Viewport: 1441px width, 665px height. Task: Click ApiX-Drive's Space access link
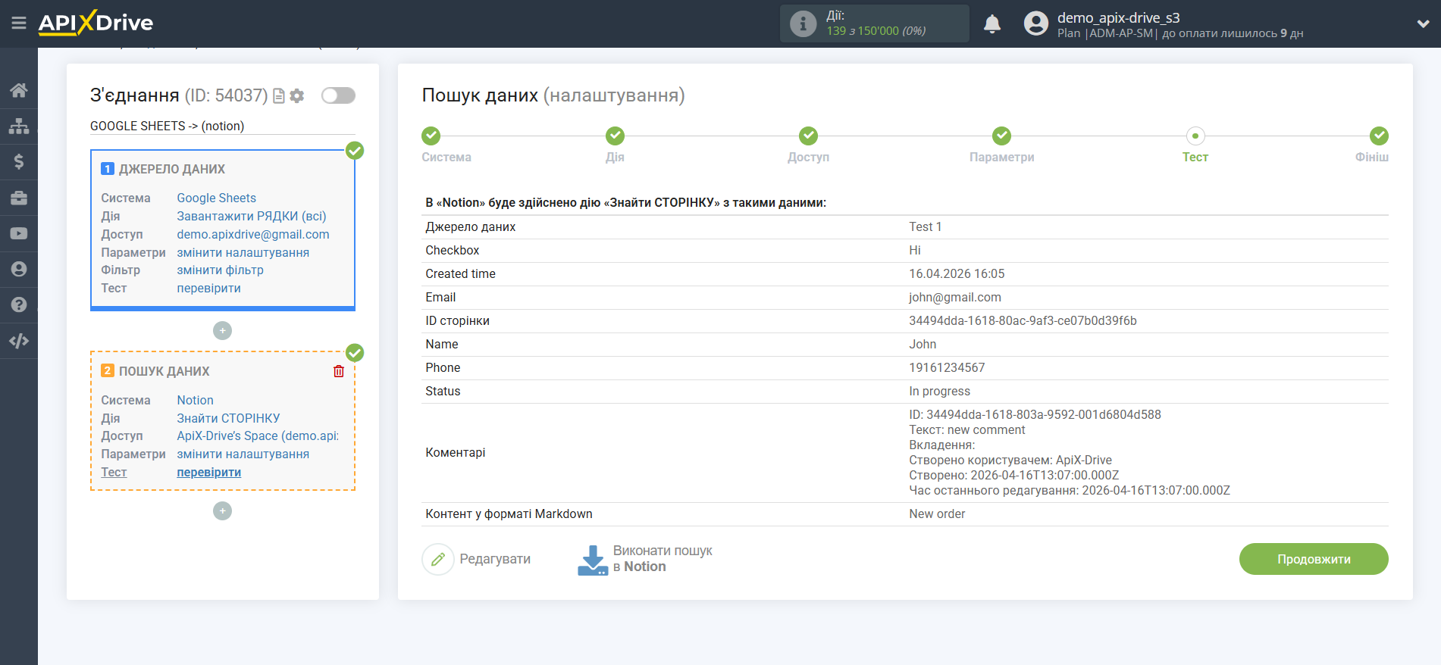click(258, 436)
